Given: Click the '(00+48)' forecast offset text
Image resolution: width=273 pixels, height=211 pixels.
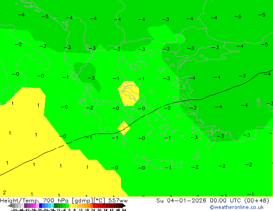Looking at the screenshot, I should pyautogui.click(x=257, y=201).
